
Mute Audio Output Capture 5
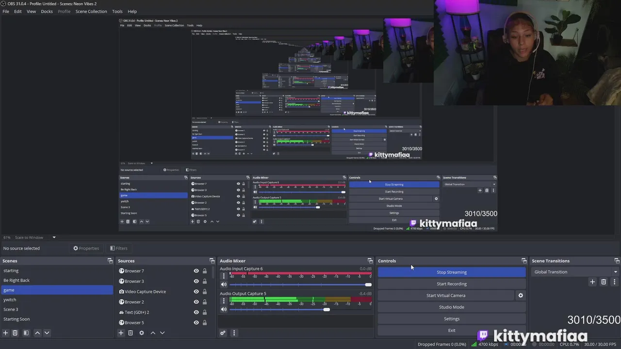pos(224,309)
